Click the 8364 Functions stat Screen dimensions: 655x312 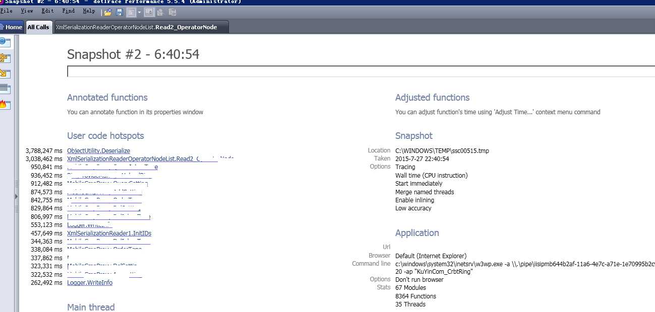[415, 296]
